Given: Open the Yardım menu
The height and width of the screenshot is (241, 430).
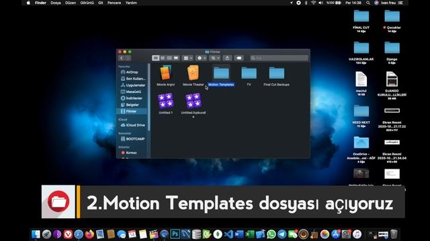Looking at the screenshot, I should coord(131,3).
